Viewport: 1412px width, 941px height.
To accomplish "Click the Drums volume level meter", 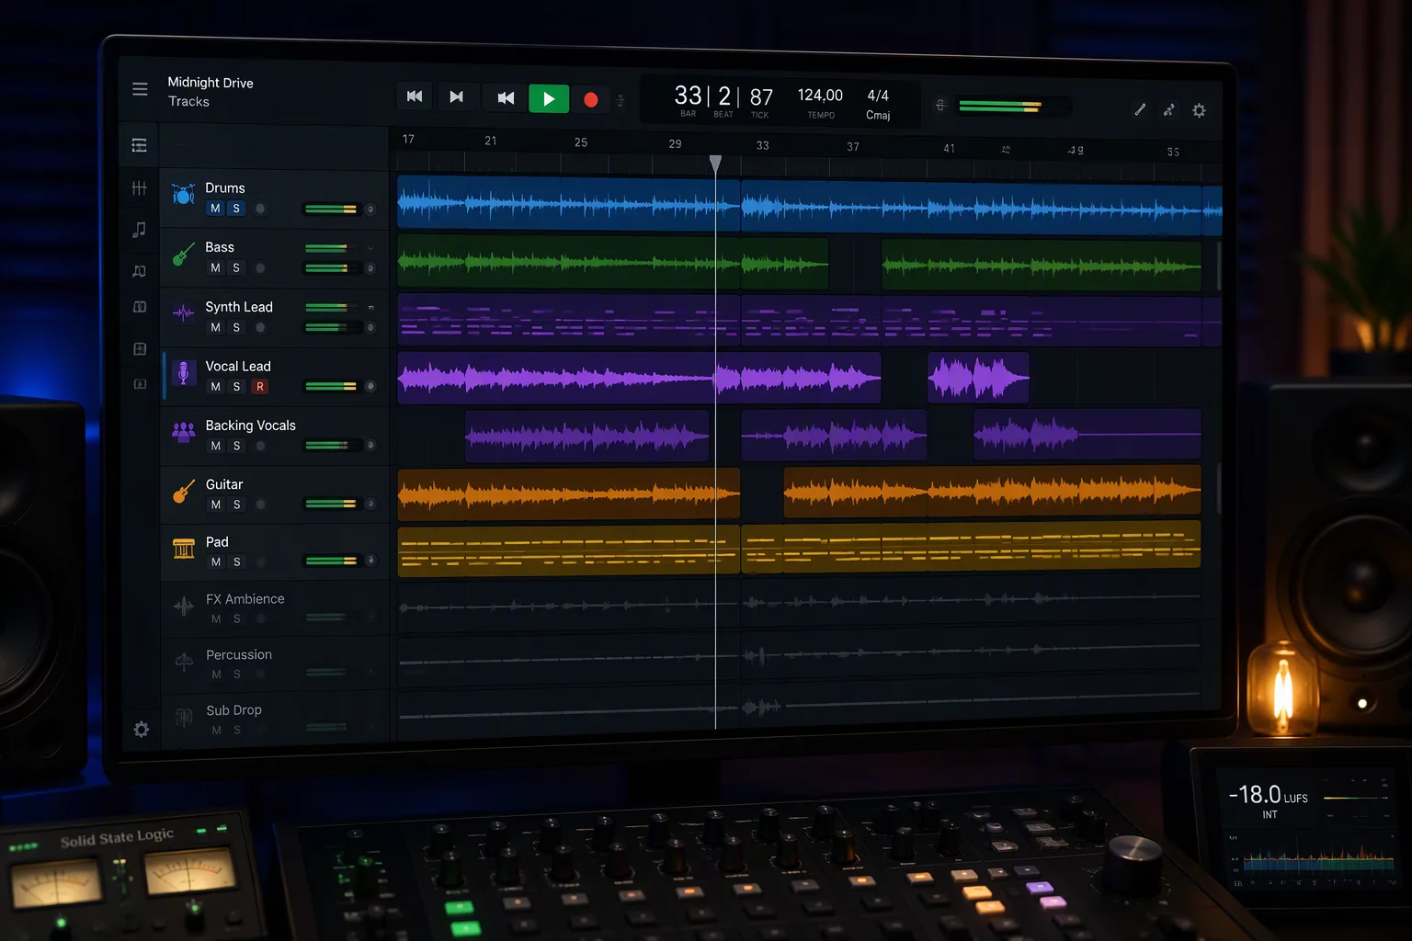I will click(331, 210).
